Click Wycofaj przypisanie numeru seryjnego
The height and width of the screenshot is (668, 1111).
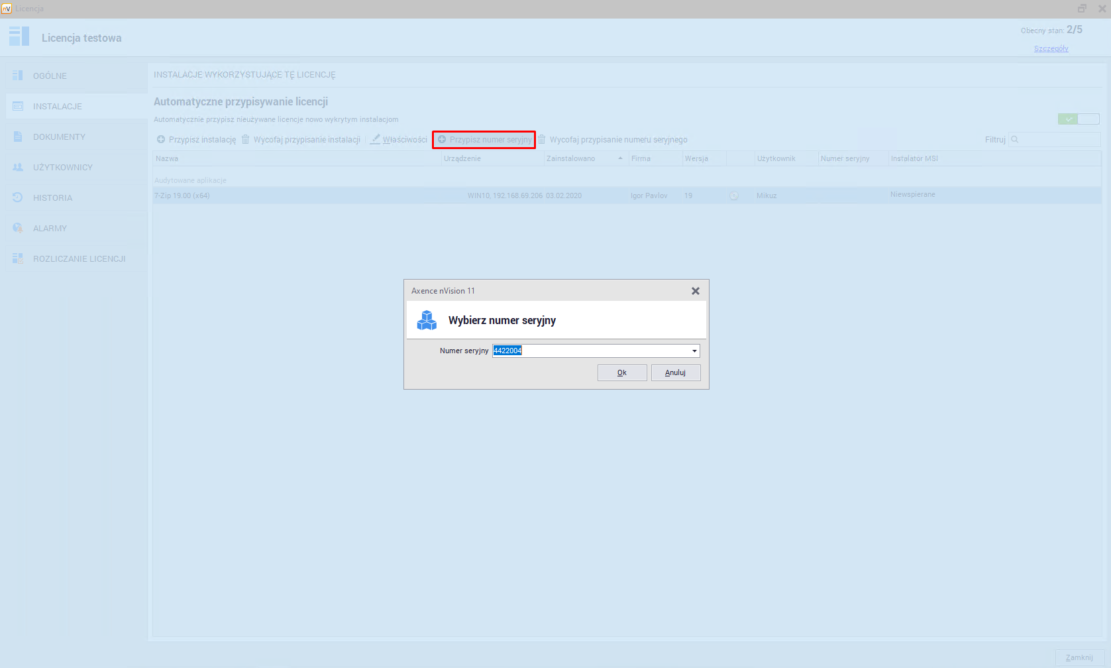[x=617, y=140]
